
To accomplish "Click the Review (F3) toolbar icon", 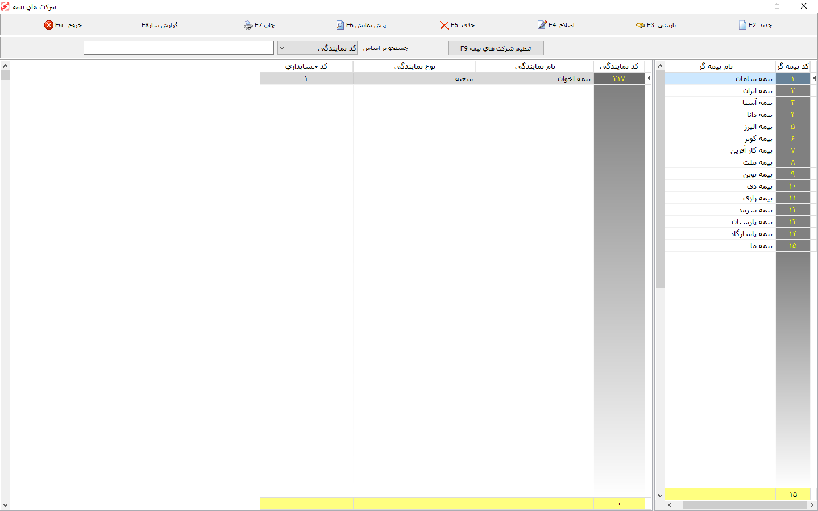I will tap(641, 25).
